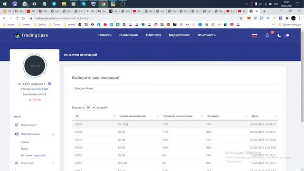Open the О компании menu item
304x171 pixels.
point(129,35)
